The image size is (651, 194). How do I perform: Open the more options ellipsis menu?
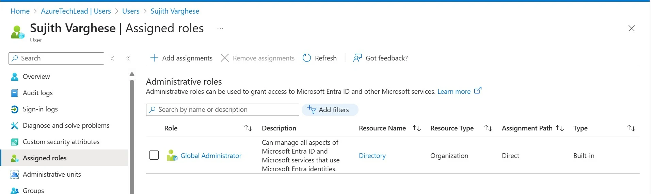click(x=220, y=28)
